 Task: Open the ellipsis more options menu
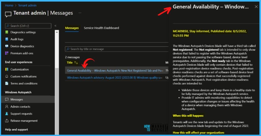coord(80,13)
